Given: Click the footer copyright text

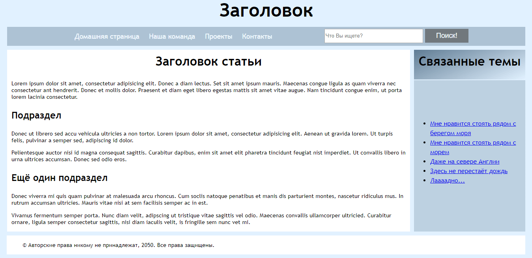Looking at the screenshot, I should click(118, 245).
